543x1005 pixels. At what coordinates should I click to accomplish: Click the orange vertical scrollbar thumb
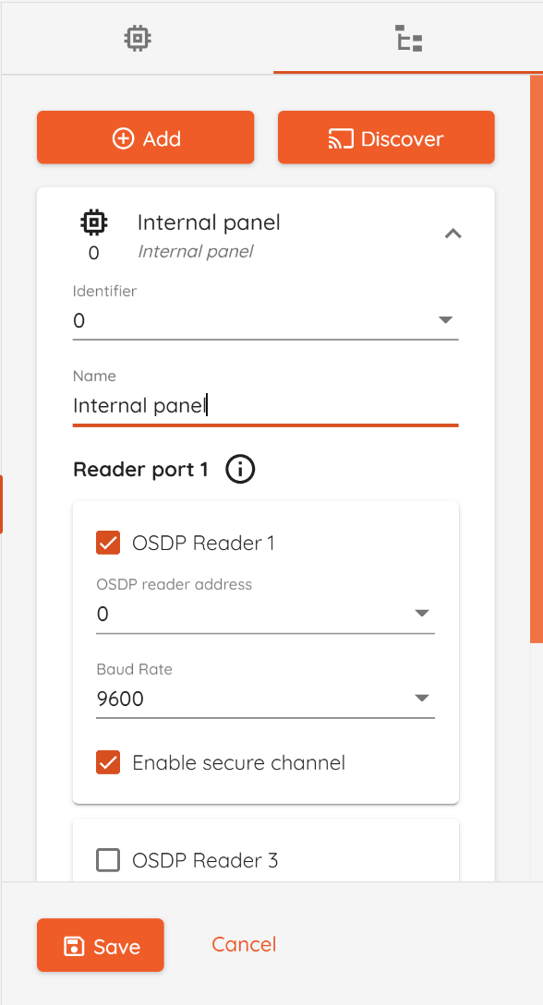point(537,359)
